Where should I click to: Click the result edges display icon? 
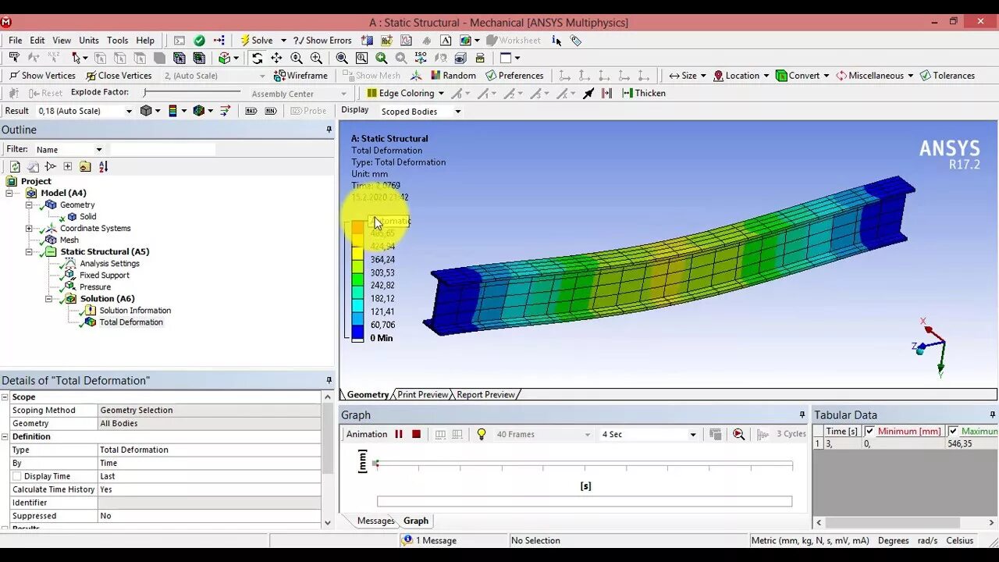(x=199, y=111)
